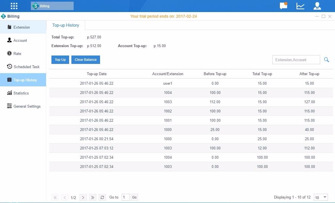Viewport: 335px width, 203px height.
Task: Click the resource monitor chart icon
Action: (300, 6)
